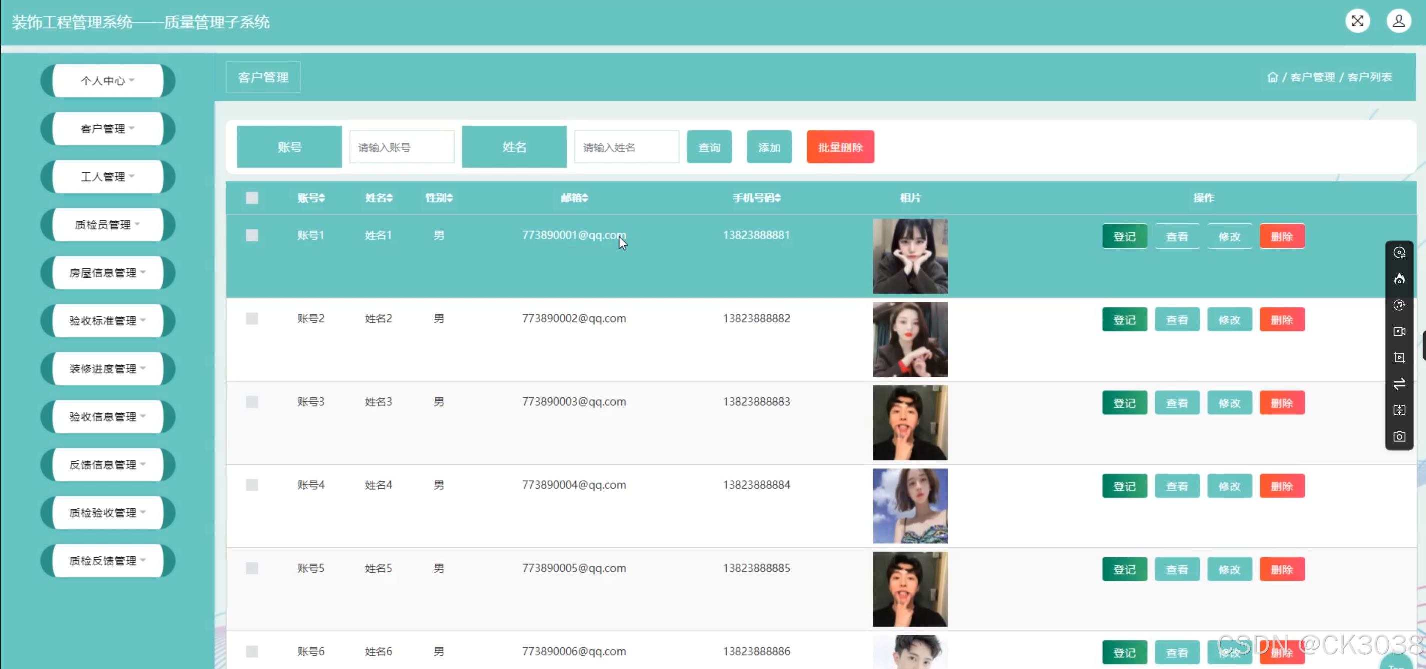
Task: Check the checkbox for 账号4 row
Action: (252, 485)
